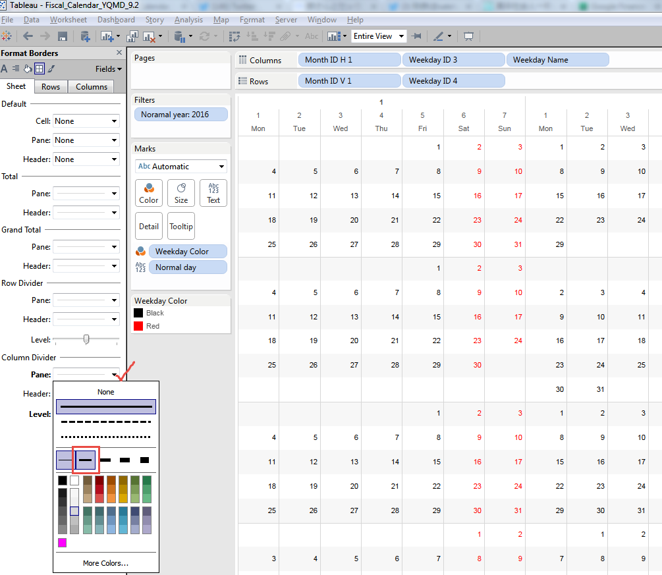Screen dimensions: 662x575
Task: Close the Format Borders pane
Action: pos(119,52)
